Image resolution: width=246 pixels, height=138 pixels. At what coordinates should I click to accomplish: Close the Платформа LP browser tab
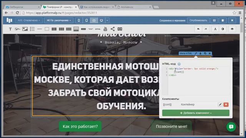click(x=76, y=7)
